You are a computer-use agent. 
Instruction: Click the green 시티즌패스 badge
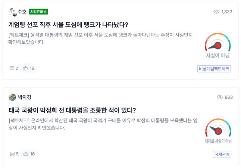[x=39, y=12]
